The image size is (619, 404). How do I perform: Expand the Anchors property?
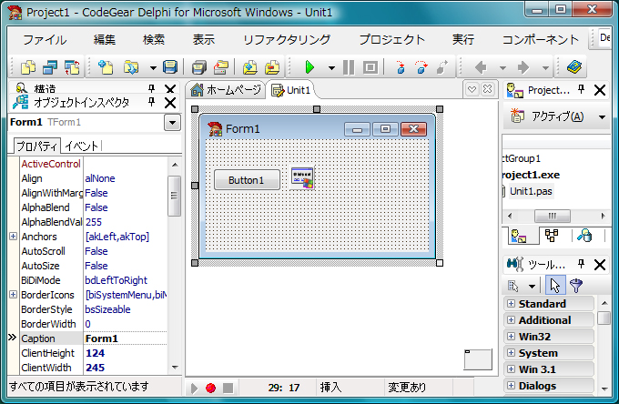[x=13, y=237]
